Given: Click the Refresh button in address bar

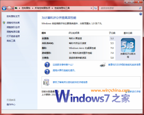Looking at the screenshot, I should [x=95, y=8].
